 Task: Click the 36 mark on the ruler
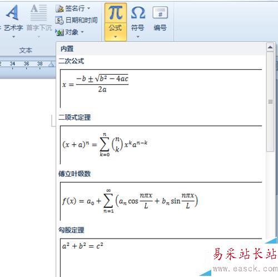(x=26, y=64)
